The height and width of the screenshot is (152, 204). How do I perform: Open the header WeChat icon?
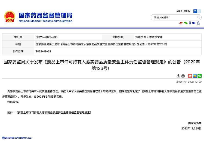pyautogui.click(x=186, y=23)
